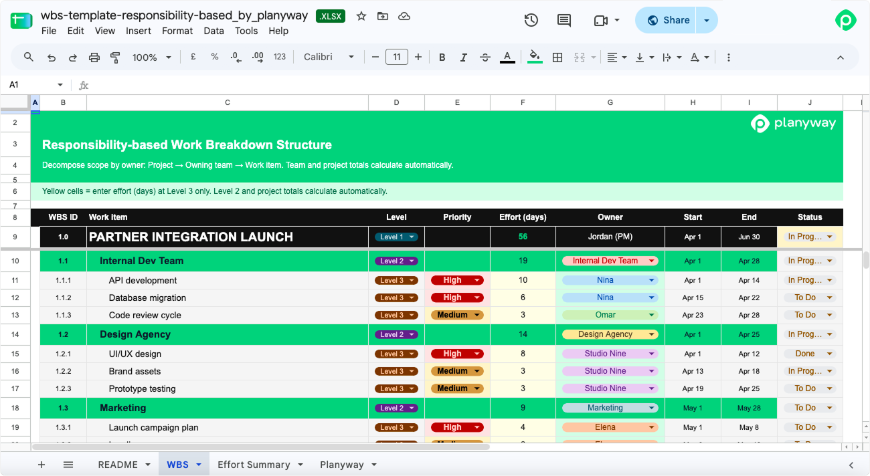The image size is (870, 476).
Task: Toggle Strikethrough formatting
Action: [x=486, y=57]
